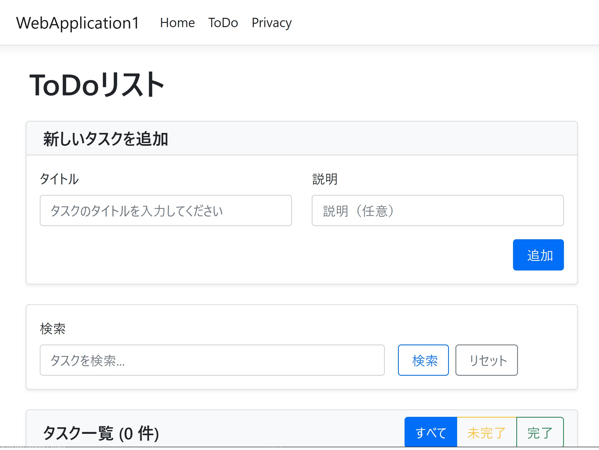
Task: Select the すべて filter tab
Action: click(x=431, y=432)
